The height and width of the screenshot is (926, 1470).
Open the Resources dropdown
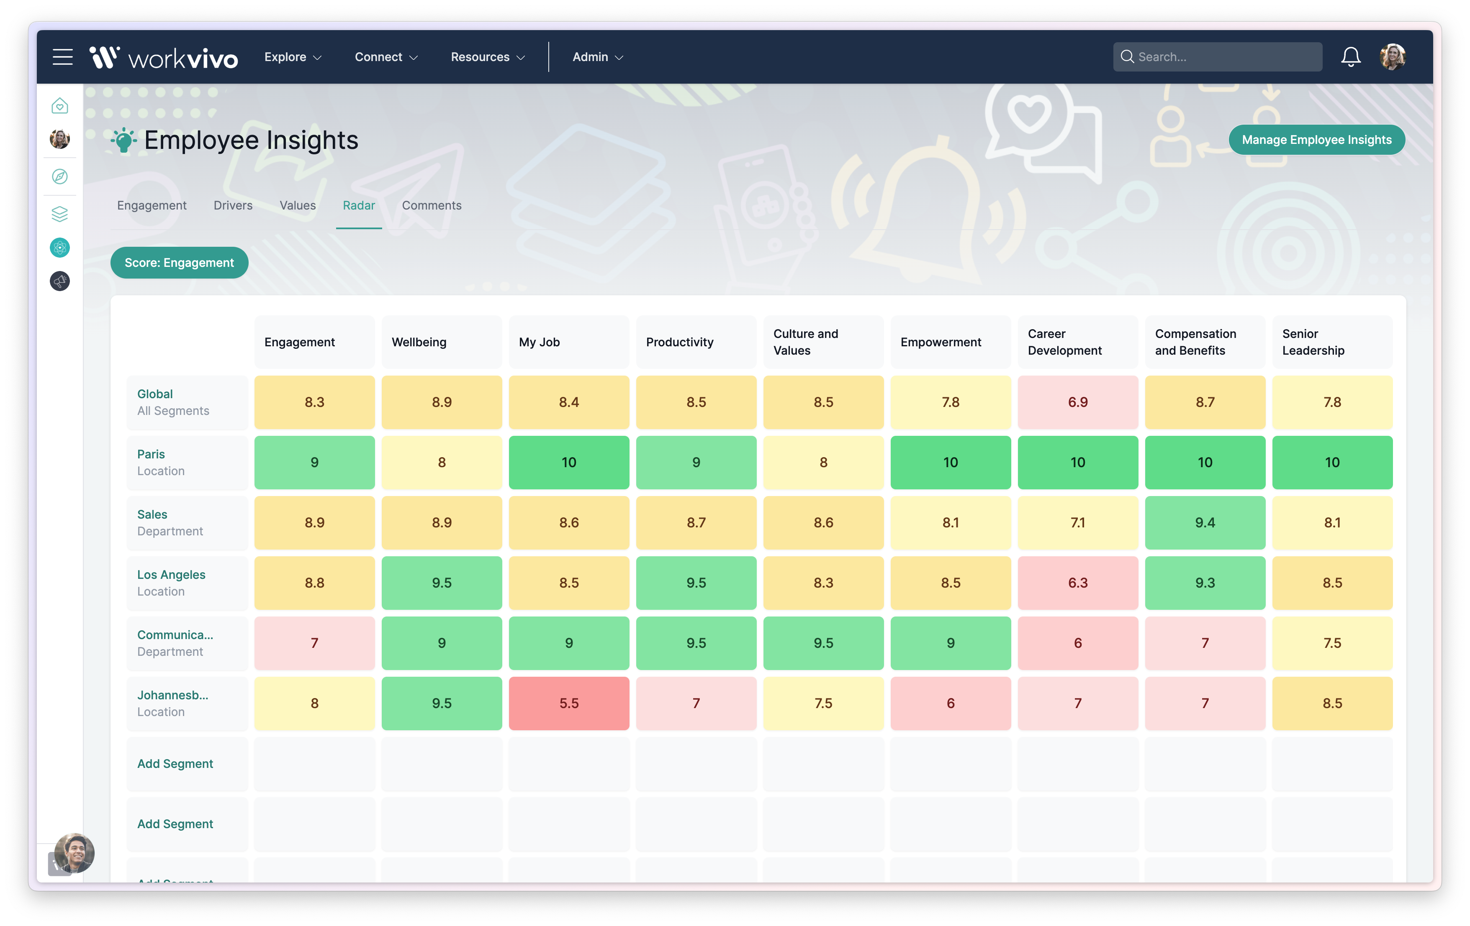click(x=487, y=57)
